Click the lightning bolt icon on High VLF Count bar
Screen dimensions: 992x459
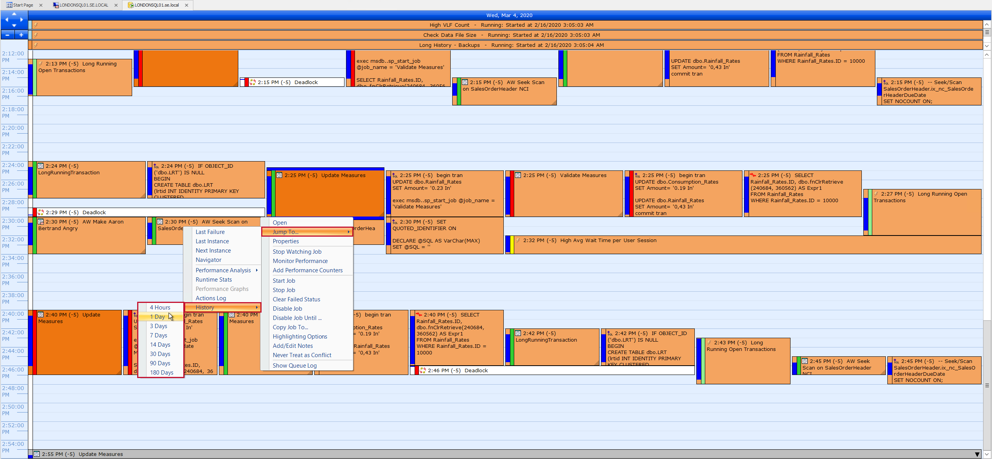[x=35, y=25]
